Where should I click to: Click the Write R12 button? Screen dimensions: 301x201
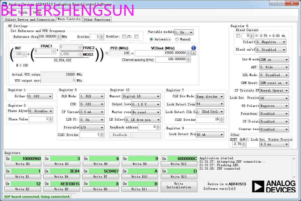click(x=179, y=164)
